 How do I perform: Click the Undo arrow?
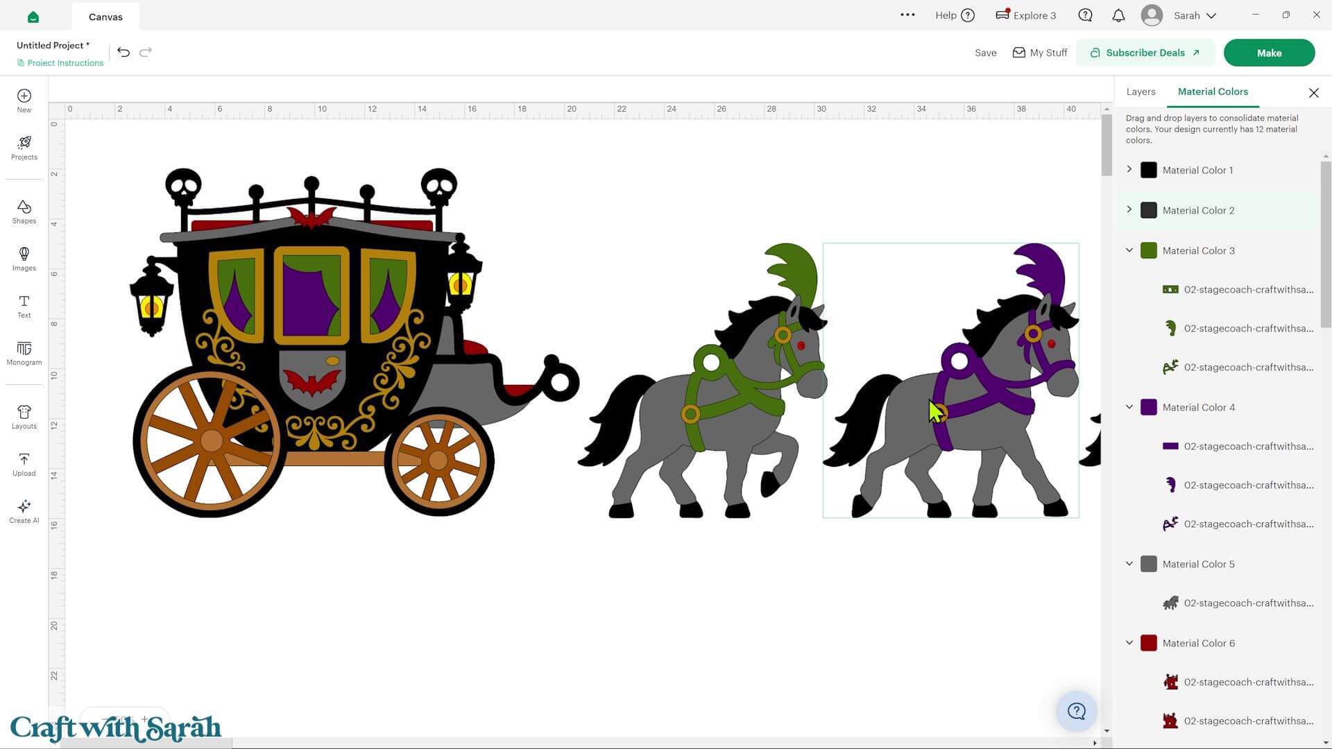pos(123,52)
